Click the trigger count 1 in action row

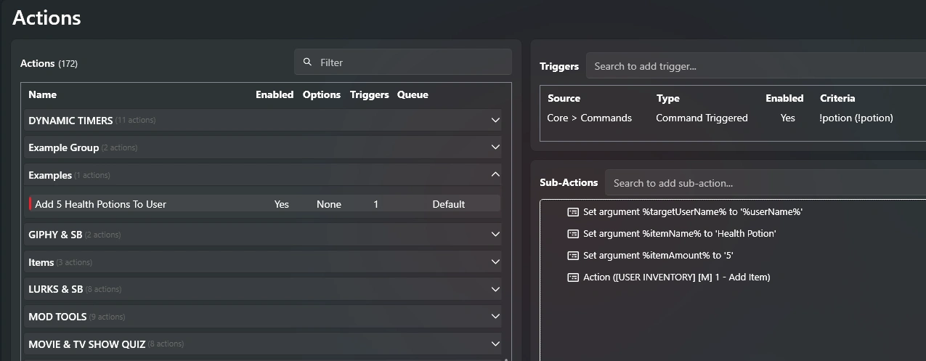tap(375, 204)
